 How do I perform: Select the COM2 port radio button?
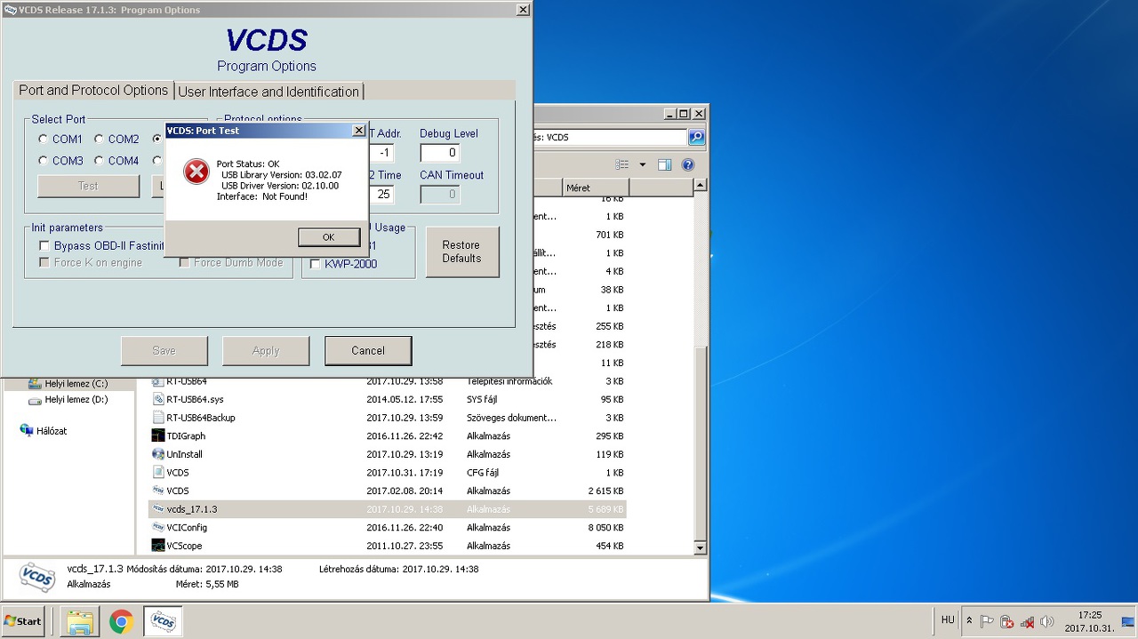[99, 140]
